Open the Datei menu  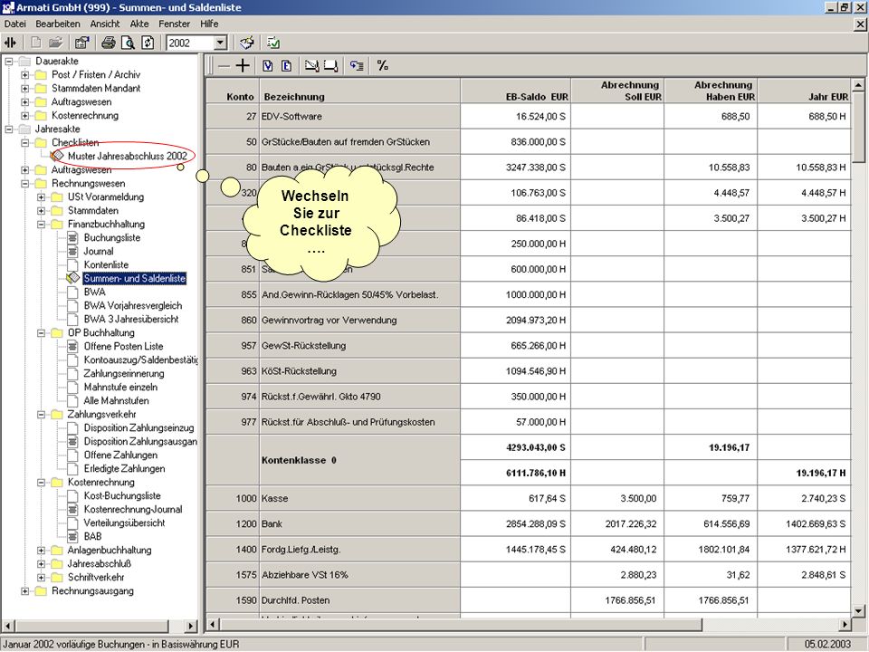pyautogui.click(x=15, y=24)
